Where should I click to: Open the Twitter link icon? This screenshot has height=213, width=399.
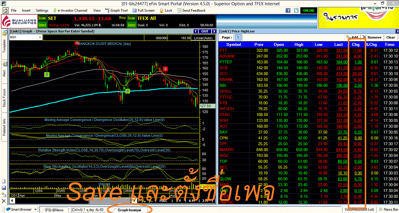(296, 11)
